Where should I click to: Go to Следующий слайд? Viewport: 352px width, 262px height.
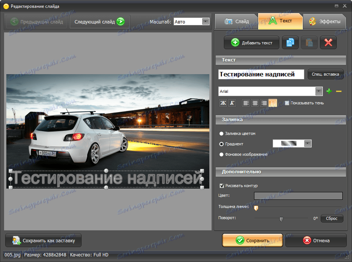point(100,22)
